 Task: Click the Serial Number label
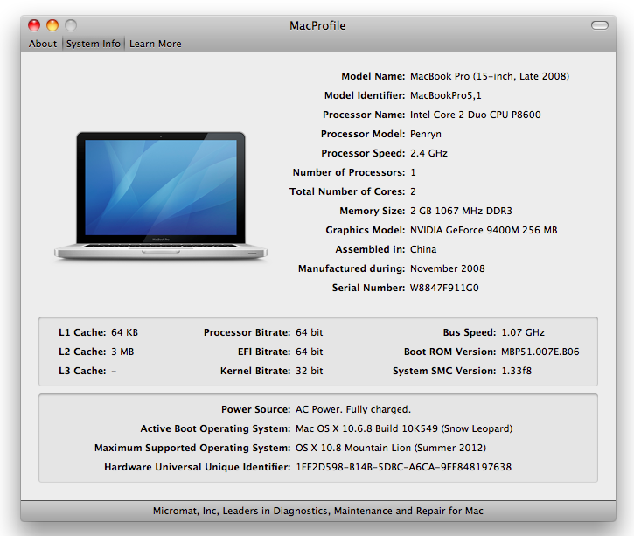tap(368, 288)
